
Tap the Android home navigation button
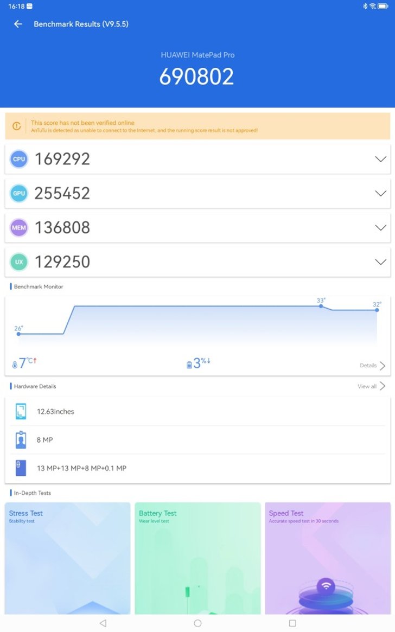click(x=197, y=623)
